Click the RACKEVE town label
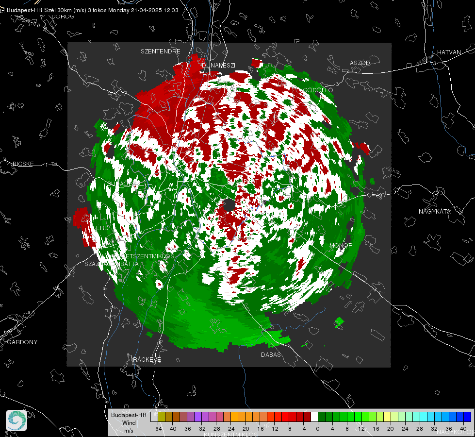 tap(147, 360)
